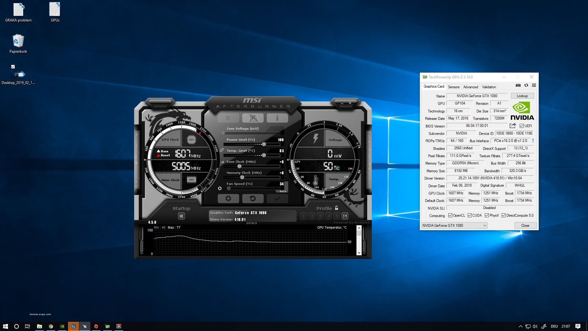Screen dimensions: 588x331
Task: Open Origin from the taskbar
Action: click(96, 326)
